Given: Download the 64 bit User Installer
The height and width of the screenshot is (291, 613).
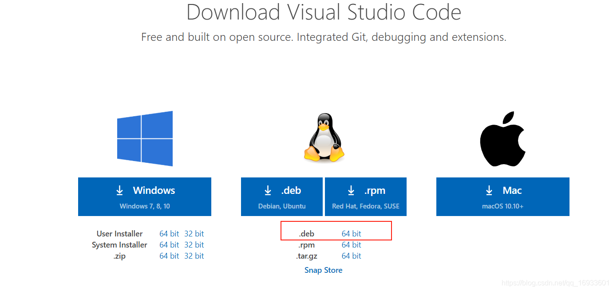Looking at the screenshot, I should [x=169, y=233].
